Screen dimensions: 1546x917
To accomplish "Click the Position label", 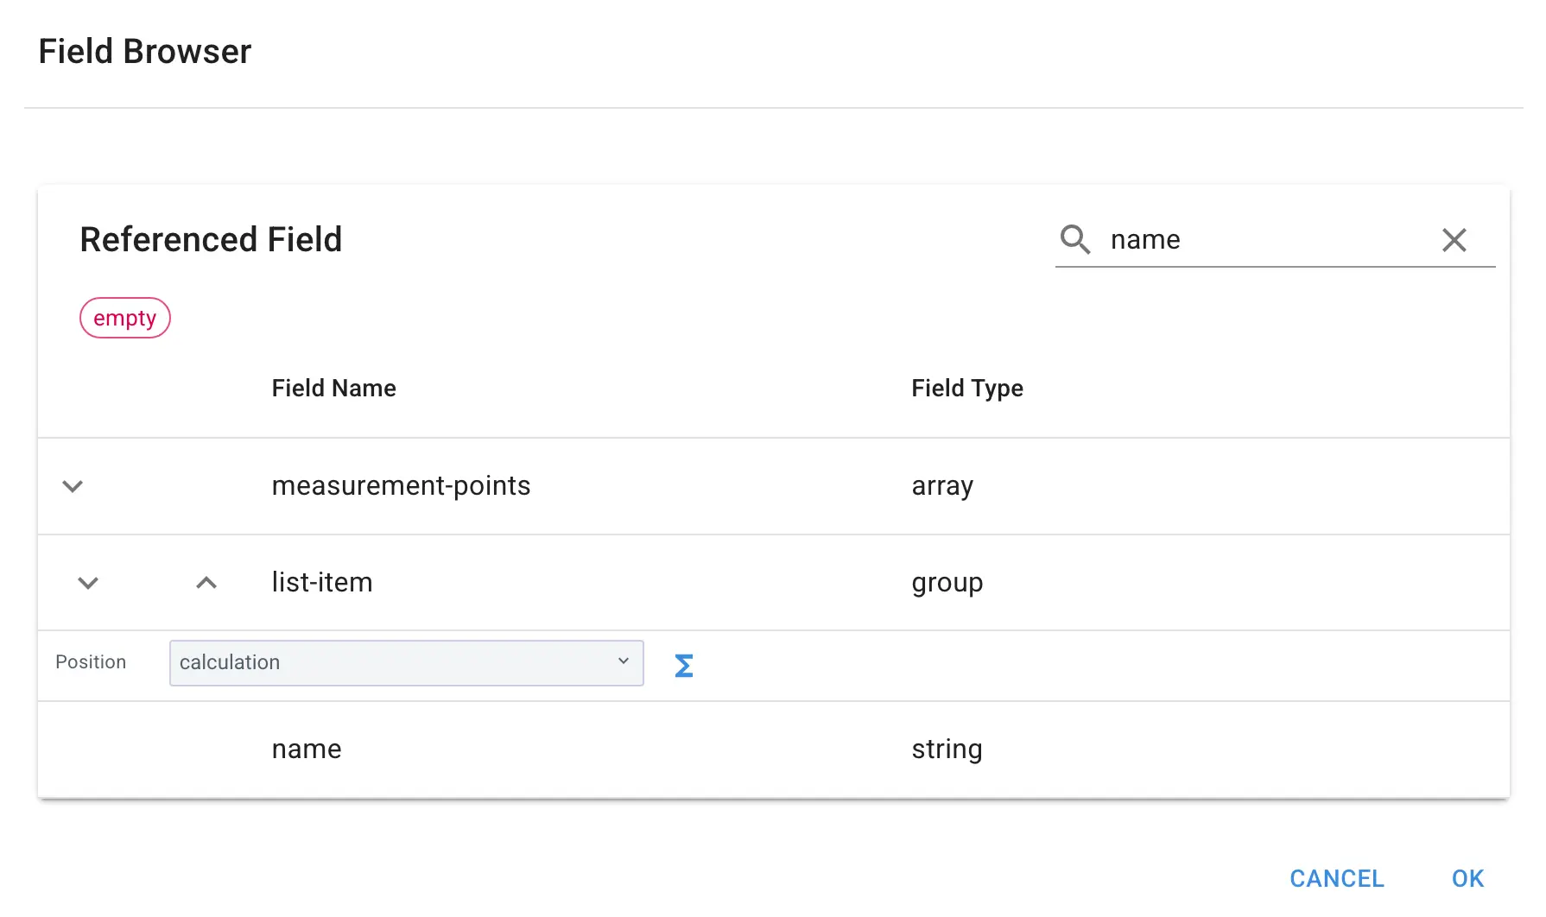I will coord(91,662).
